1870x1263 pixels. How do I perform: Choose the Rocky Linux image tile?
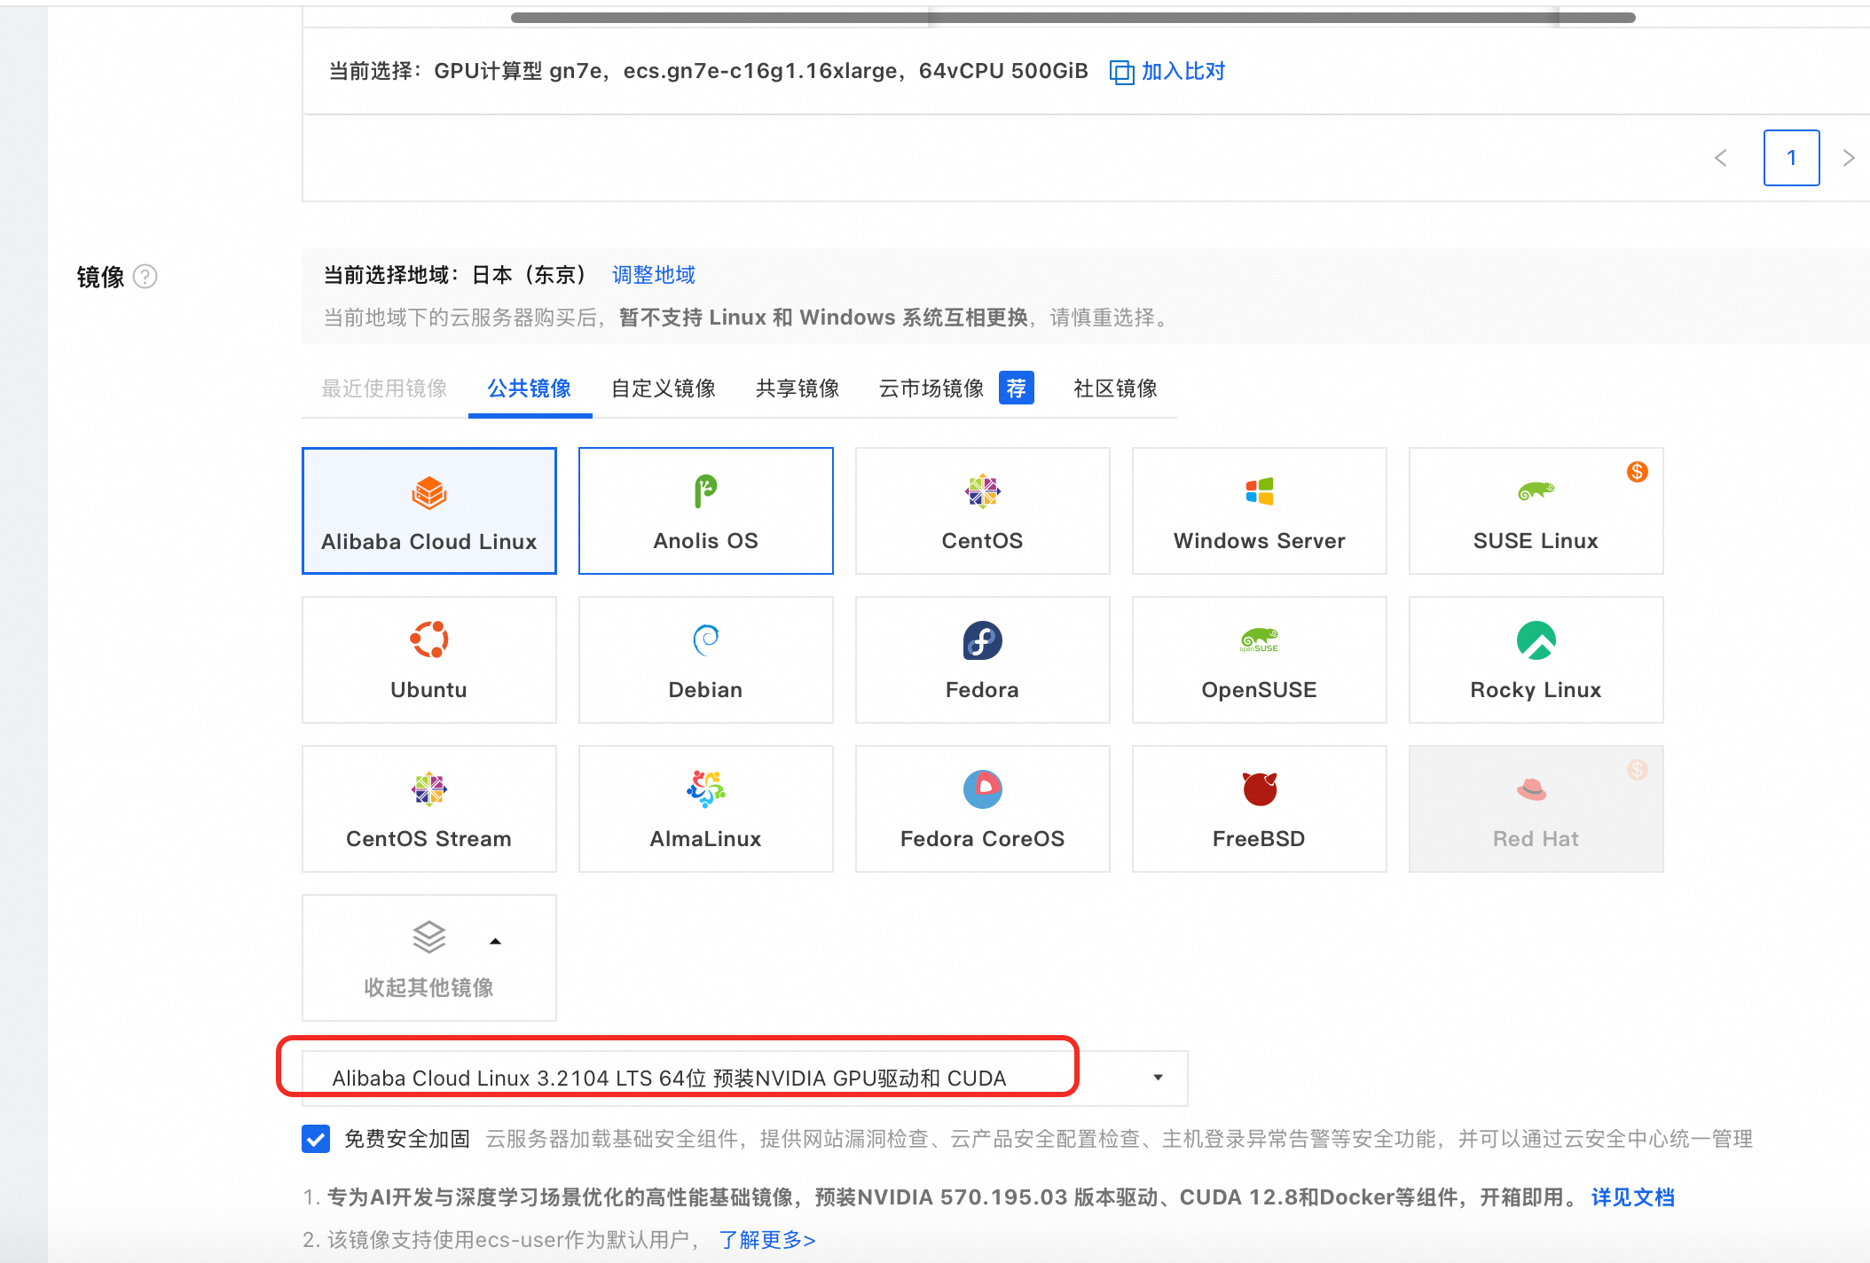pyautogui.click(x=1536, y=660)
